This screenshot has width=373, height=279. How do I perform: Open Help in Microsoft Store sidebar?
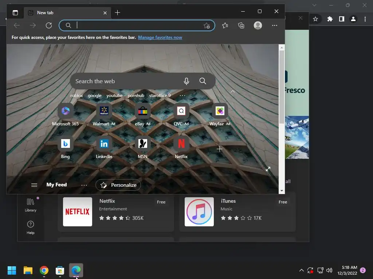[31, 227]
